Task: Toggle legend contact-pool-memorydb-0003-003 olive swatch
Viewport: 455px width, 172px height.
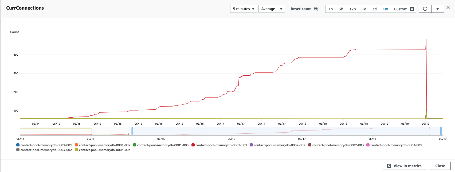Action: coord(76,150)
